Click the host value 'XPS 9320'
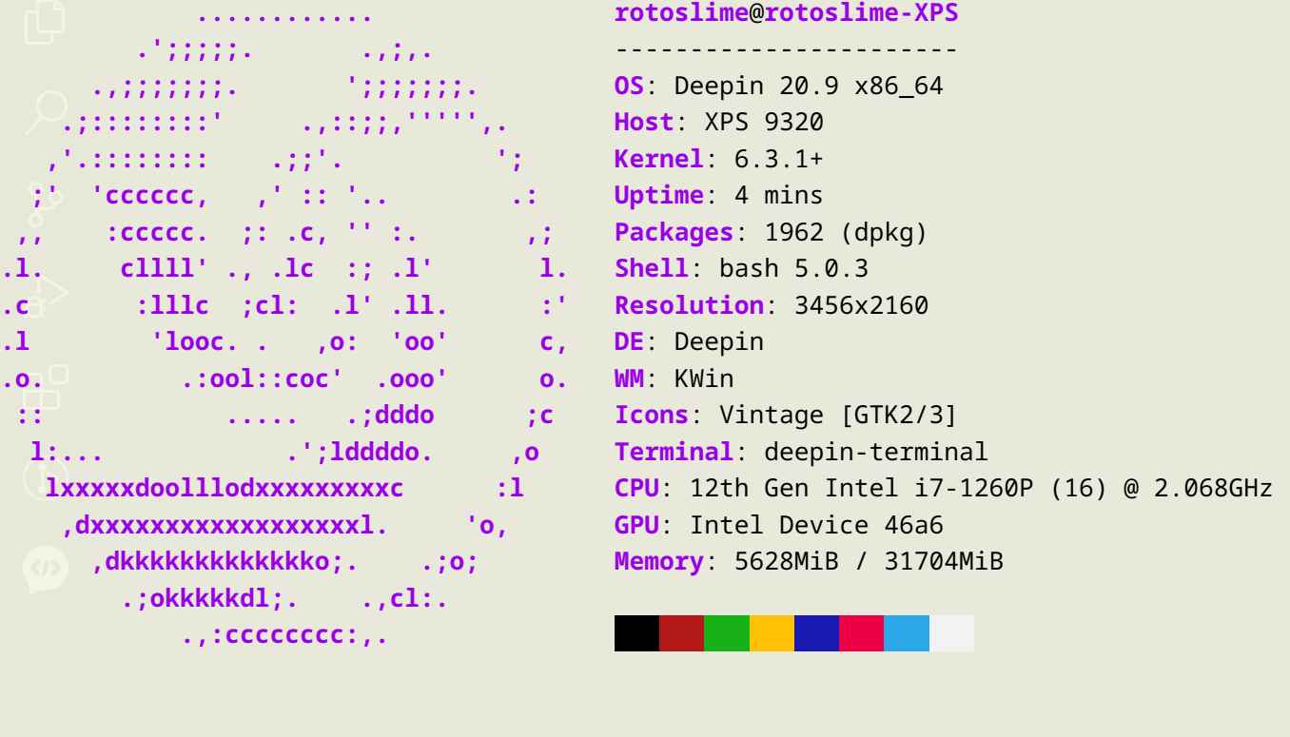The image size is (1290, 737). [764, 122]
